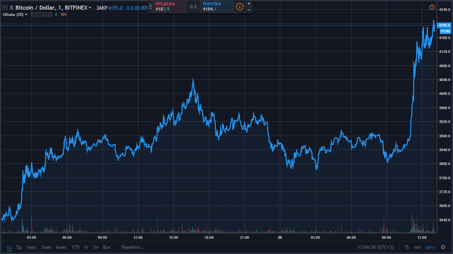Select the 6мес time range
The width and height of the screenshot is (453, 254).
[x=61, y=247]
